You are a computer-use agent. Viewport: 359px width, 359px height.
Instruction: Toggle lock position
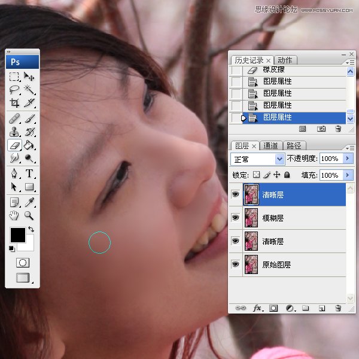[277, 175]
